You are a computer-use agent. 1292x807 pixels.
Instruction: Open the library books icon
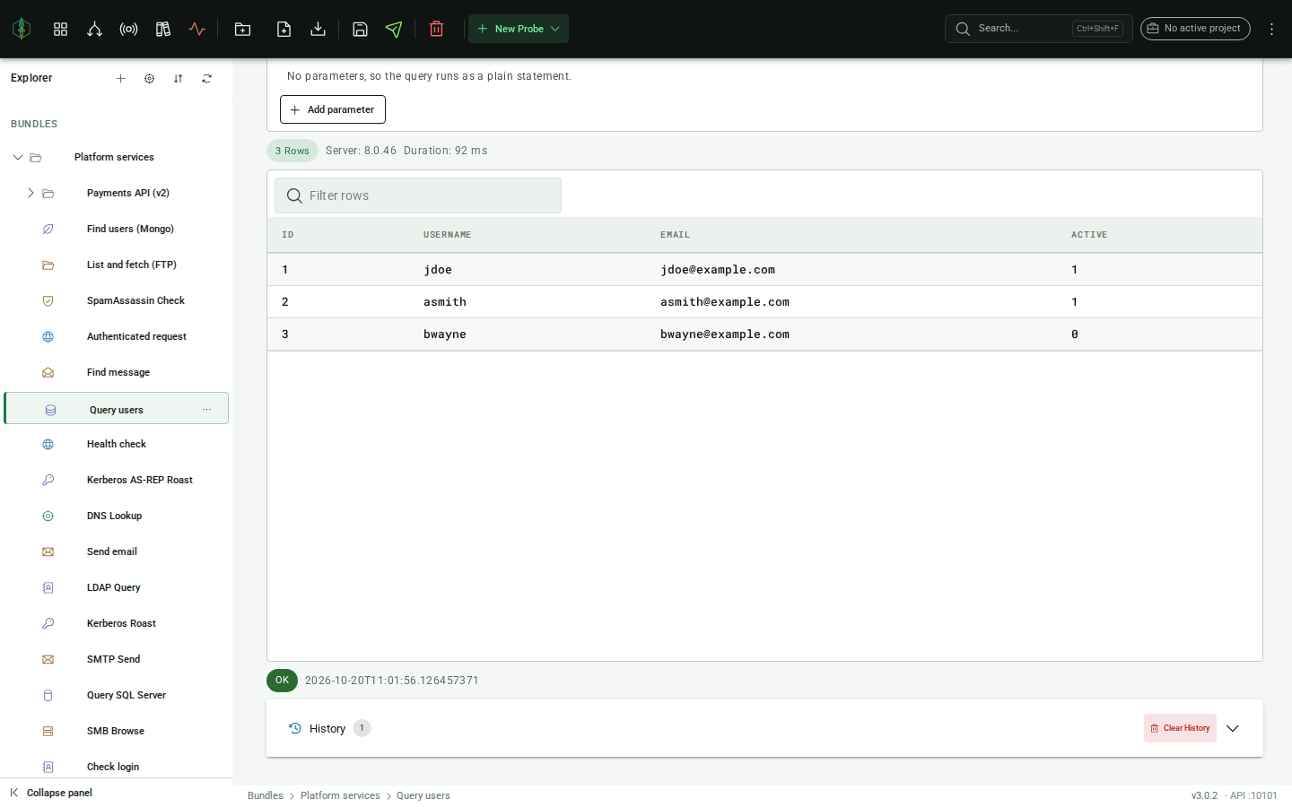162,29
